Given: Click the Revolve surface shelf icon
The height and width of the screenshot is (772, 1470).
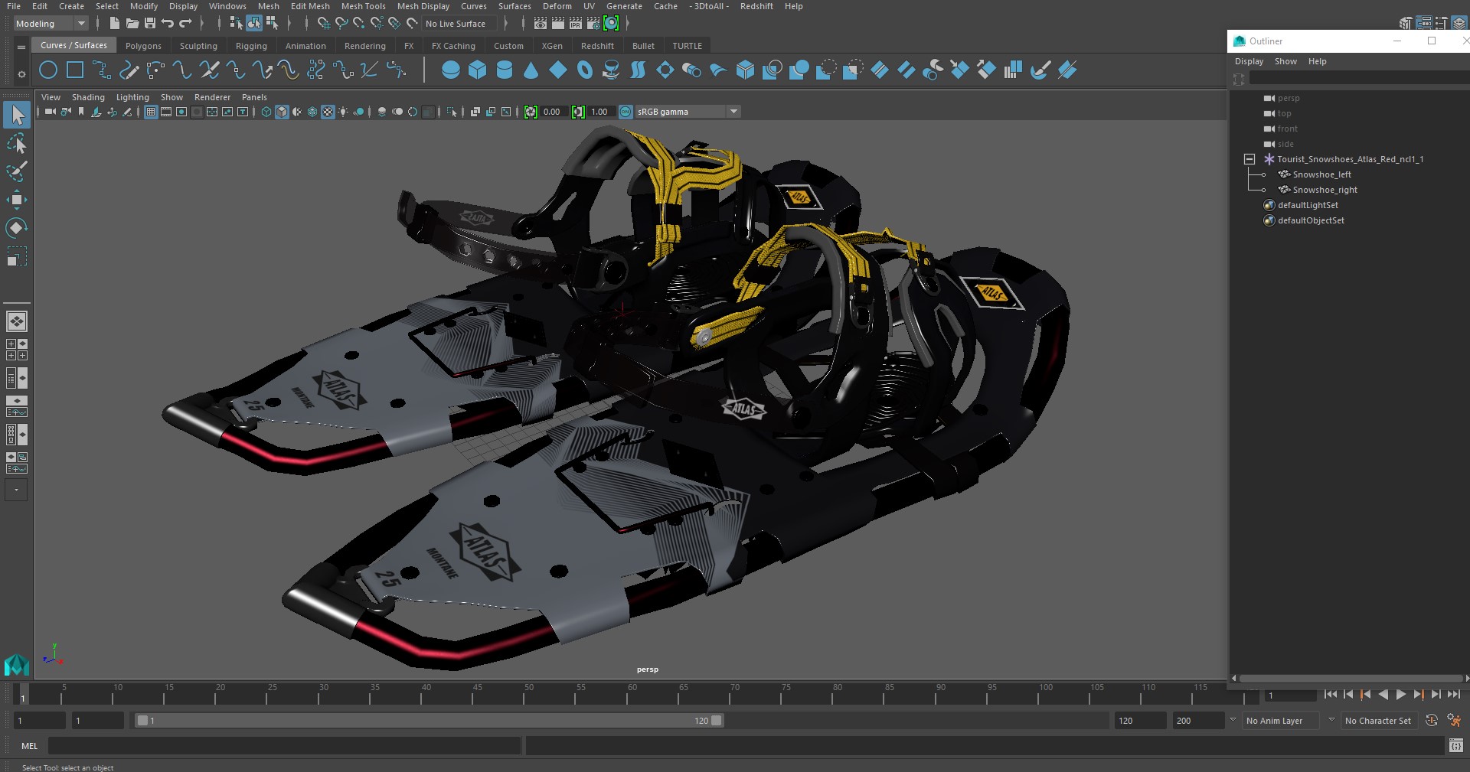Looking at the screenshot, I should (x=611, y=70).
